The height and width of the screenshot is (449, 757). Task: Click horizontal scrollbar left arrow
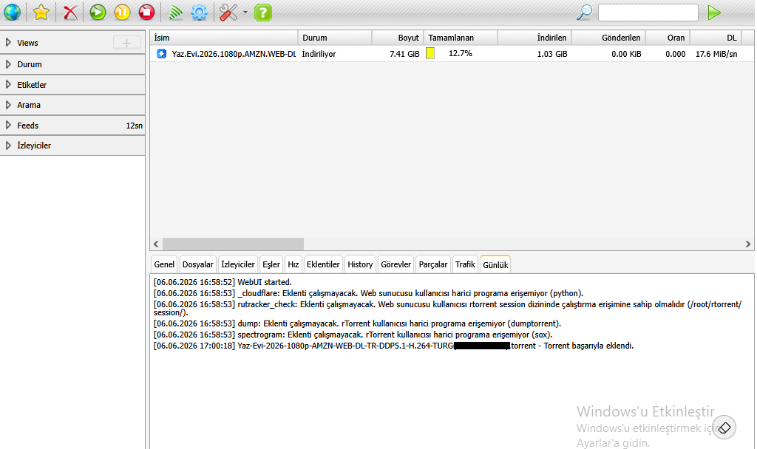[156, 244]
